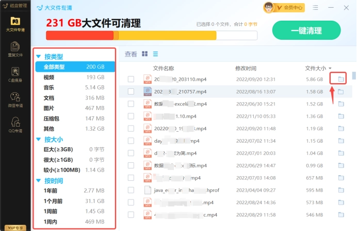The width and height of the screenshot is (357, 231).
Task: Open the 微信专清 sidebar tool
Action: tap(15, 99)
